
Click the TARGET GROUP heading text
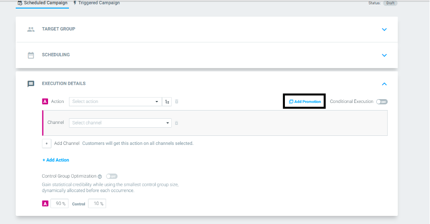pyautogui.click(x=59, y=29)
